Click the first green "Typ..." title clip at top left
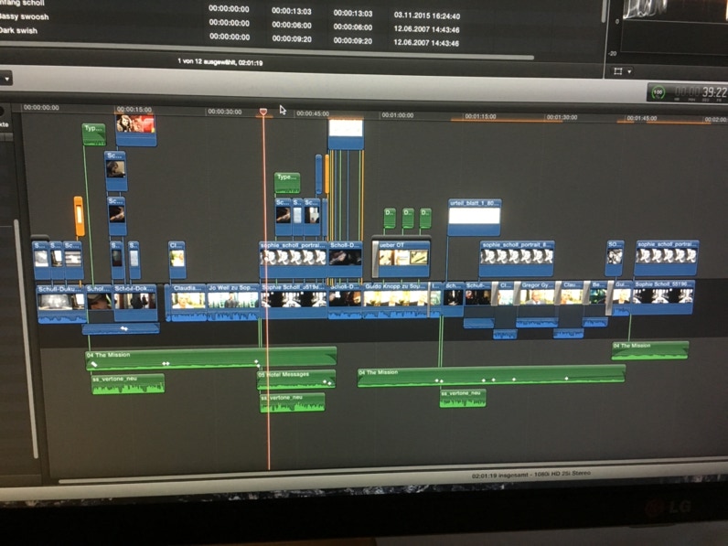The image size is (728, 546). 93,134
